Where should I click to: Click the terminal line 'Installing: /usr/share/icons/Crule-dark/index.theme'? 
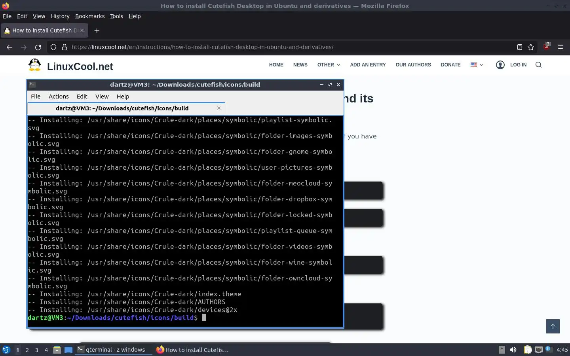pyautogui.click(x=135, y=294)
